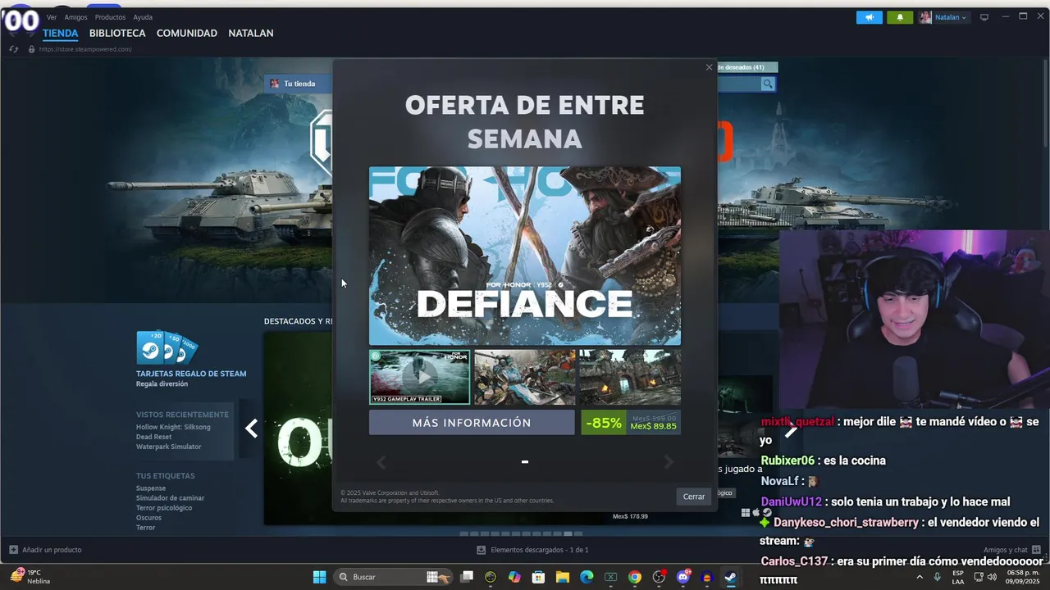Open Elementos descargados downloads status

pos(532,550)
